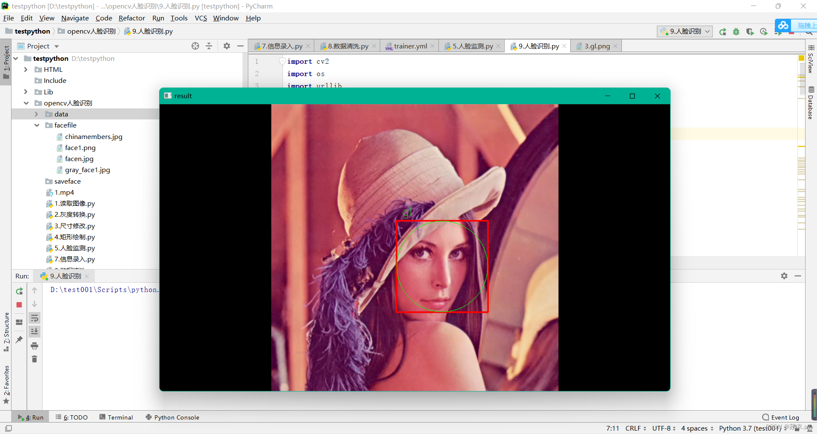Open Project view mode dropdown
The image size is (817, 434).
57,46
